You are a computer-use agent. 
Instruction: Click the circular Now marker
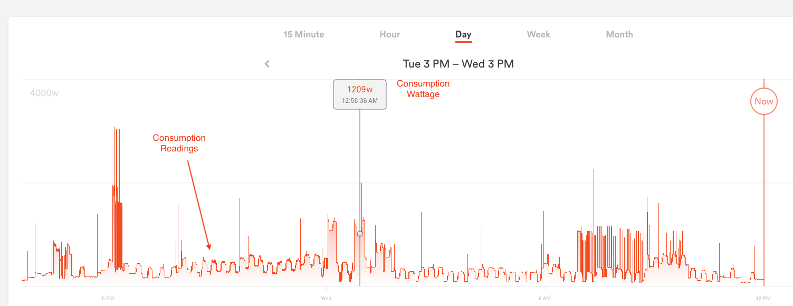763,101
